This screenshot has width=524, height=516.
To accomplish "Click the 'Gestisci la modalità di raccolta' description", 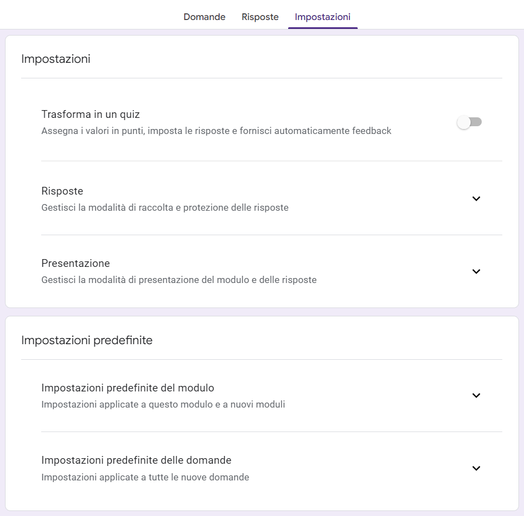I will click(165, 208).
